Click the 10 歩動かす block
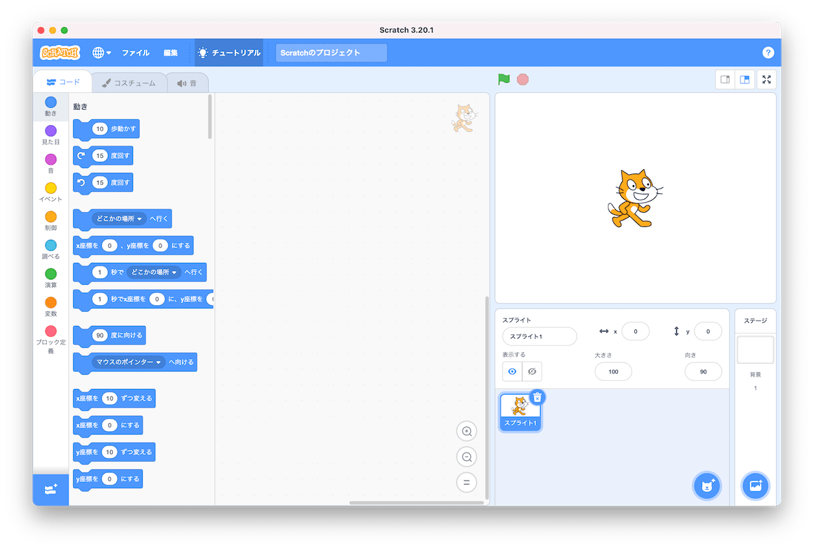 pyautogui.click(x=106, y=129)
